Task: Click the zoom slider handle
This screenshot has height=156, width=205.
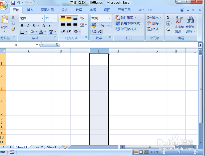Action: pos(179,152)
